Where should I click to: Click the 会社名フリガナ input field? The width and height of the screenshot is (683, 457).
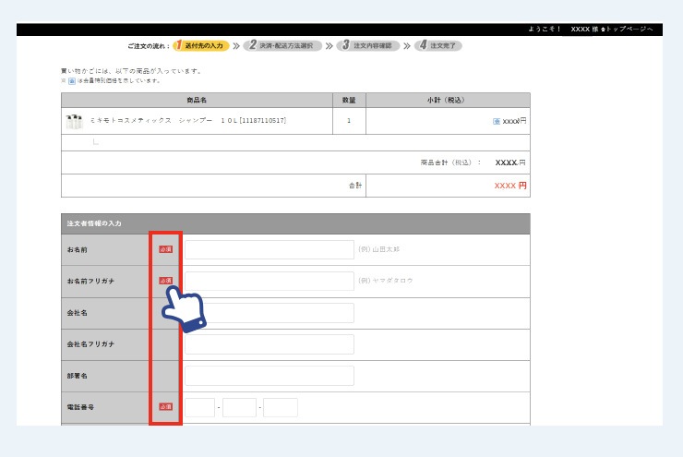pyautogui.click(x=269, y=344)
